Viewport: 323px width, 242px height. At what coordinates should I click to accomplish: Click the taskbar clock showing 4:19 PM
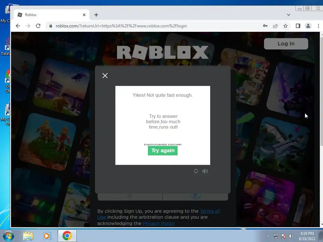click(307, 236)
